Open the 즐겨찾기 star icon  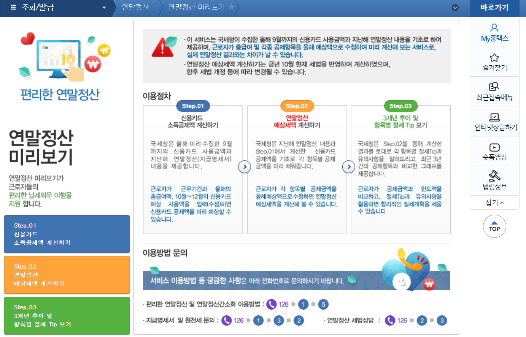click(494, 58)
